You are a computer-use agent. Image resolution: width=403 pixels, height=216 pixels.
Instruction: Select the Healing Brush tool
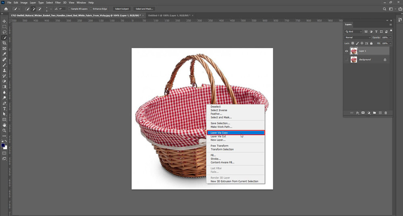coord(4,59)
